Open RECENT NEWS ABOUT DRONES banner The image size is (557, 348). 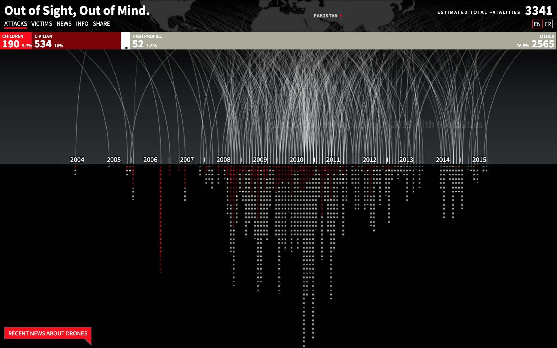pyautogui.click(x=48, y=333)
